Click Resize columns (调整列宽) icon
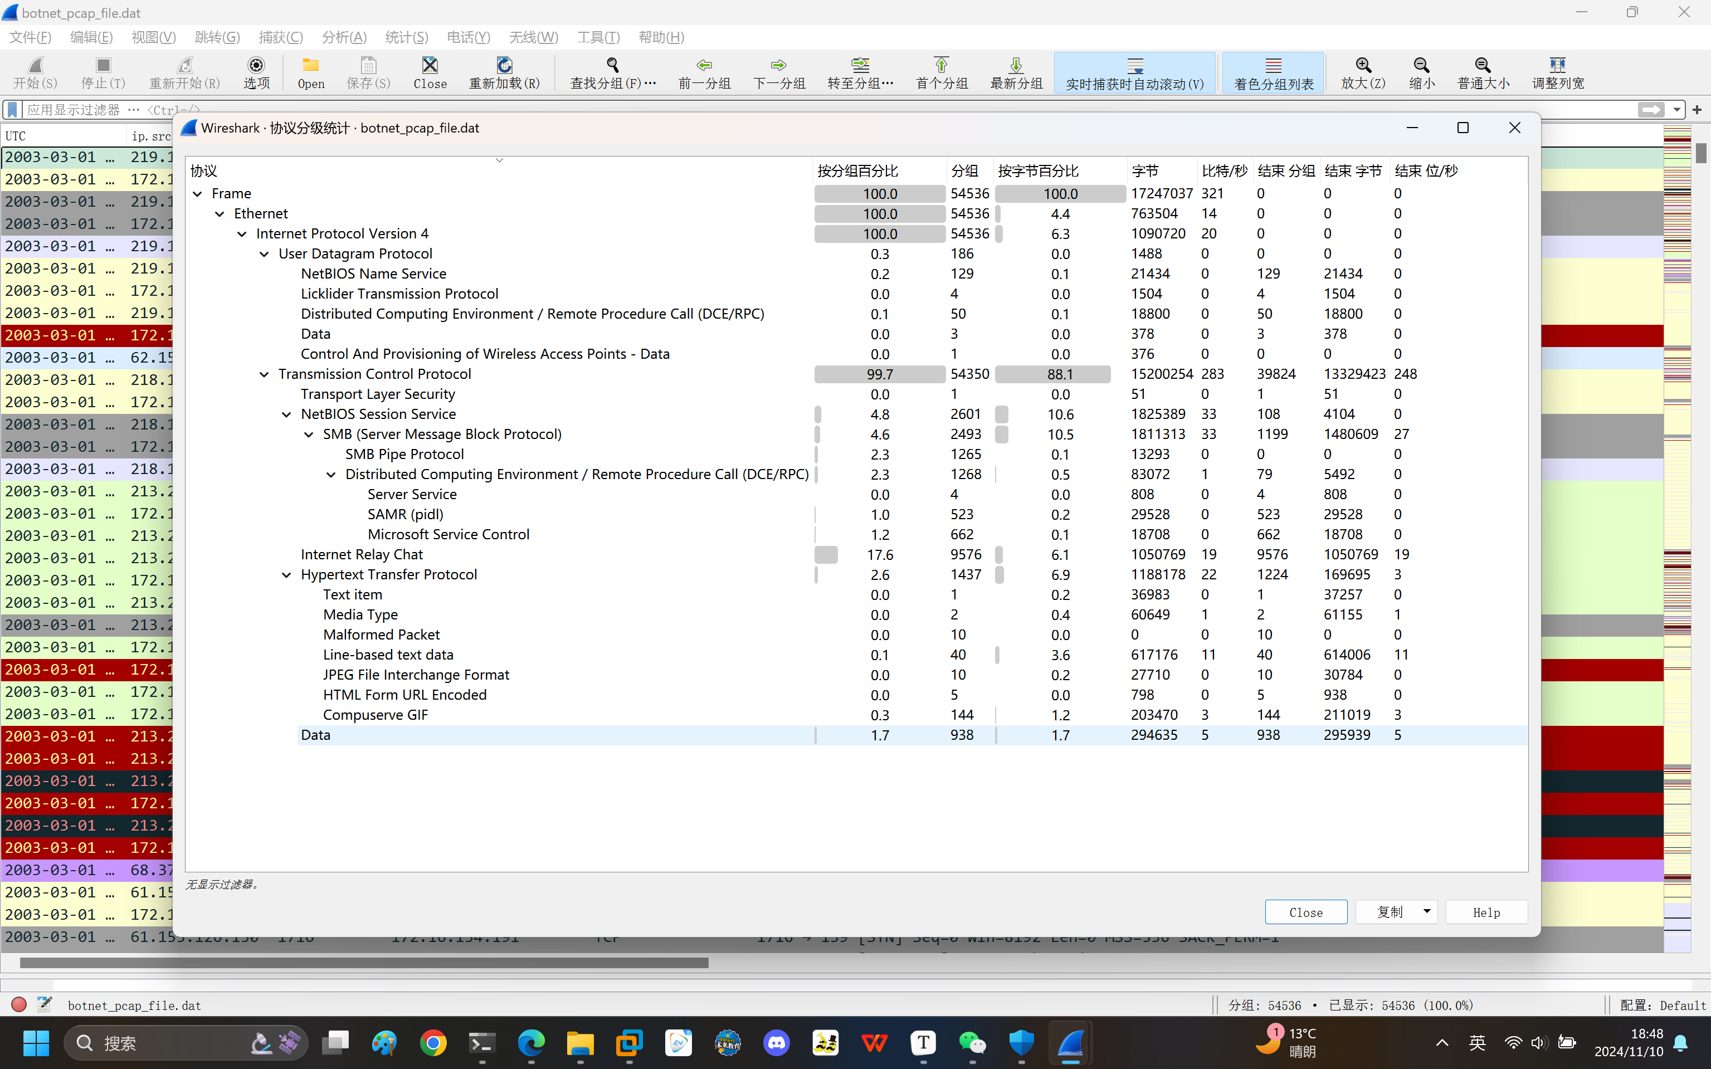1711x1069 pixels. click(1558, 66)
